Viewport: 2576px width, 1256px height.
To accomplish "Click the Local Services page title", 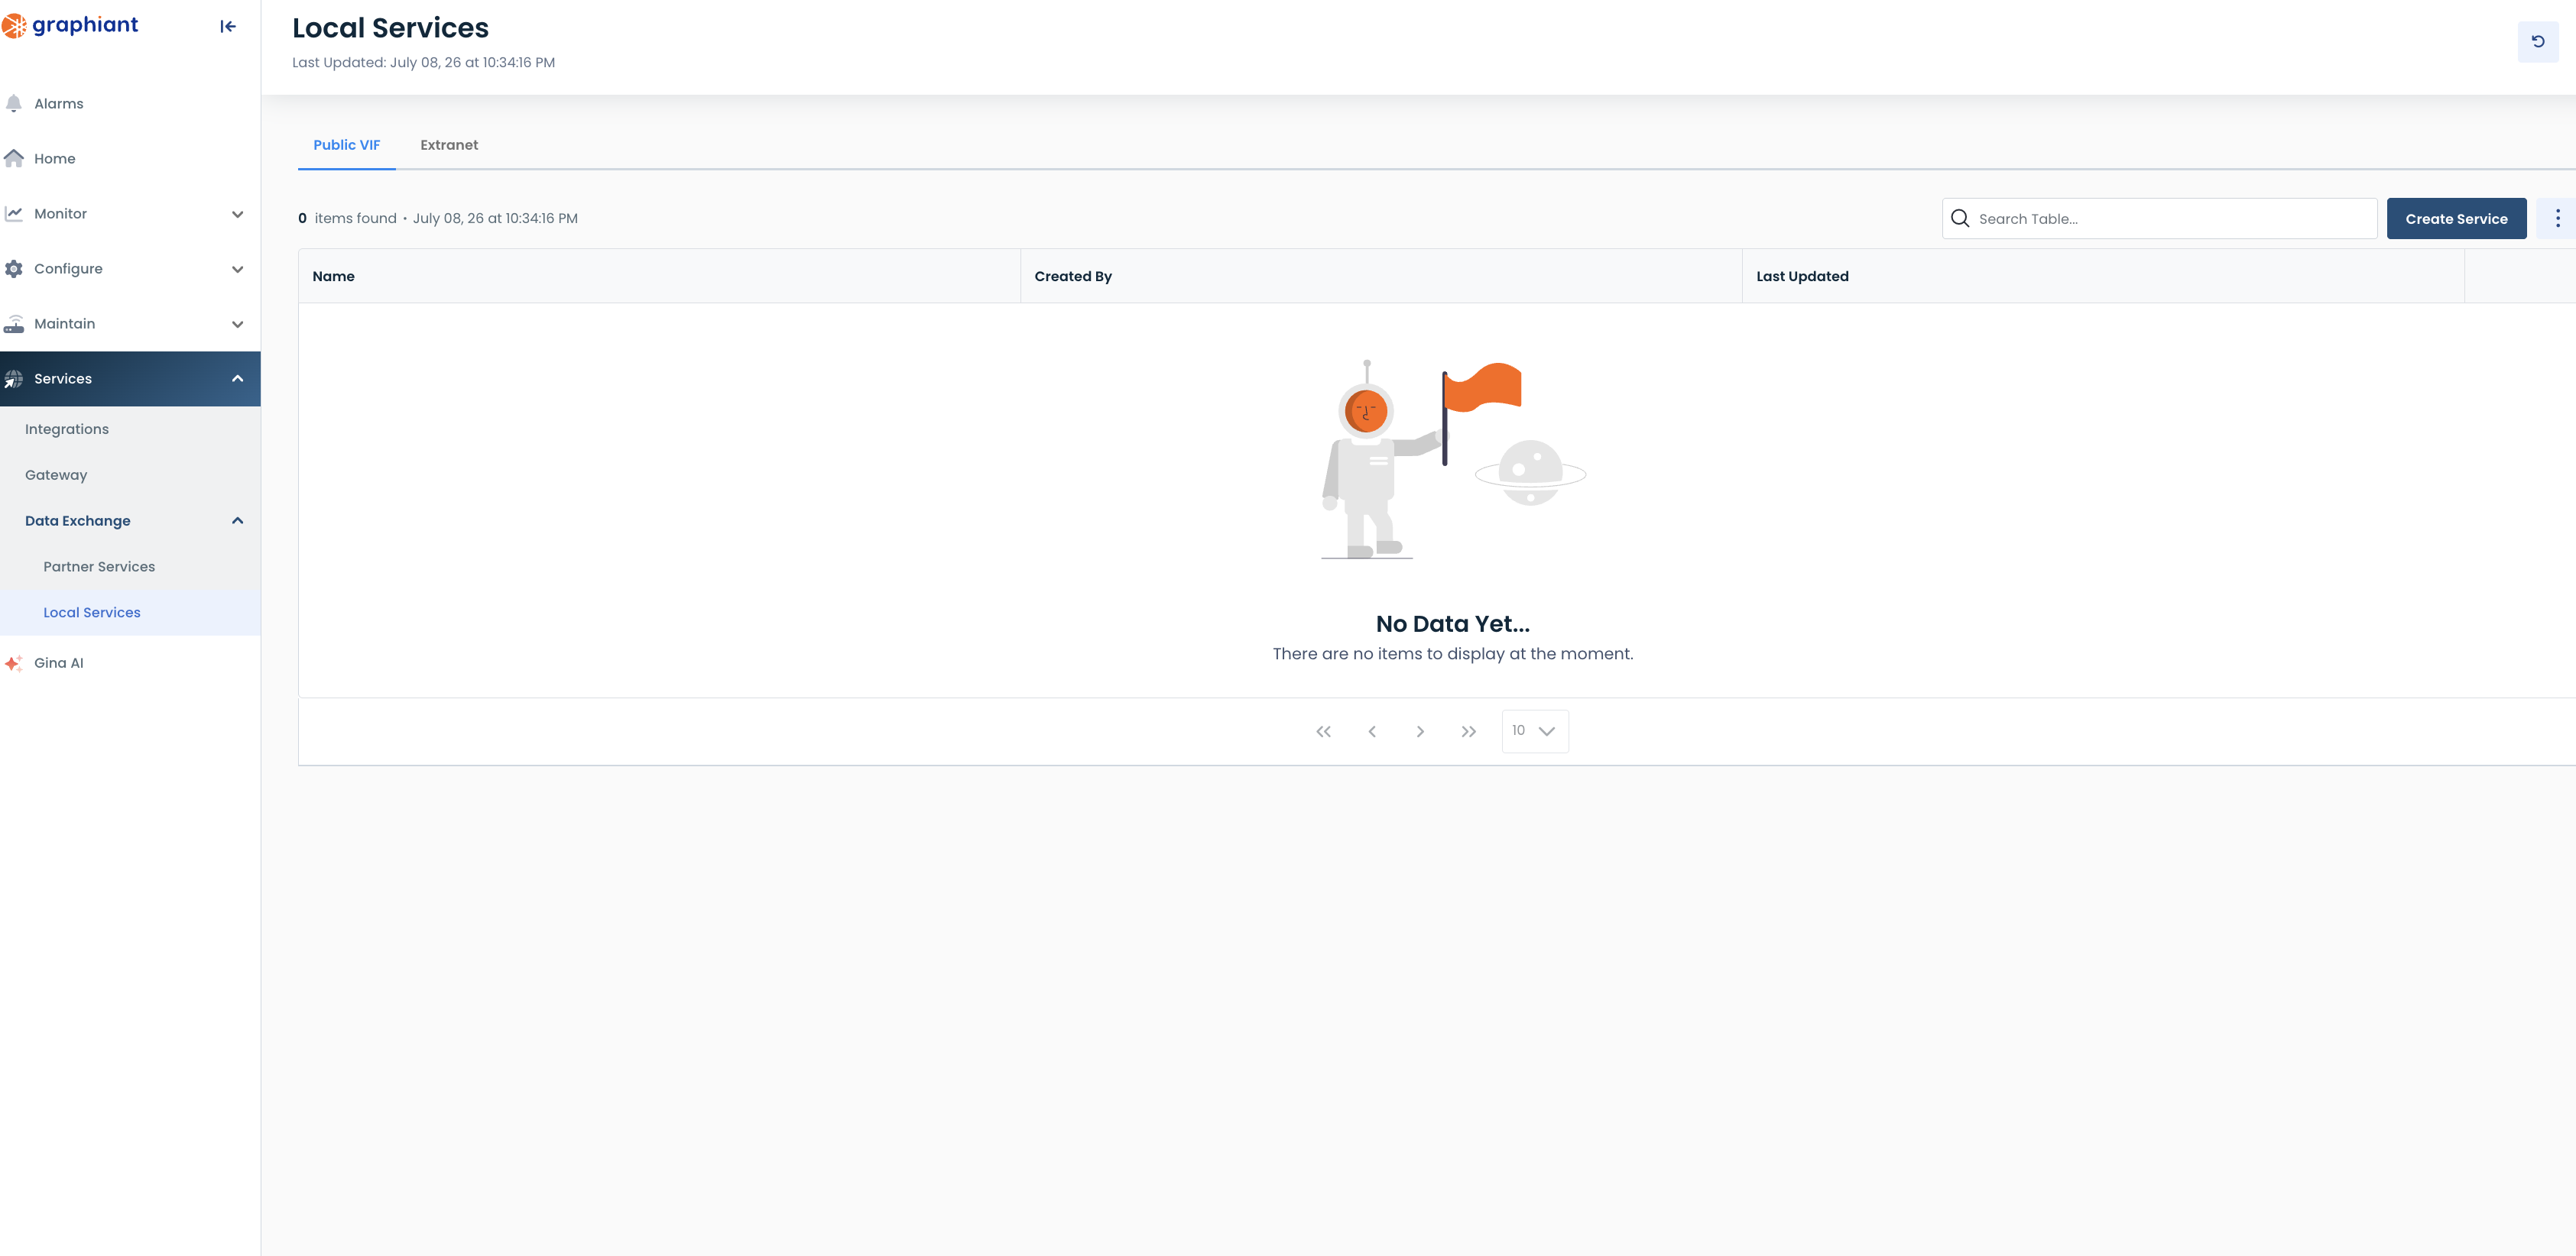I will [x=390, y=28].
